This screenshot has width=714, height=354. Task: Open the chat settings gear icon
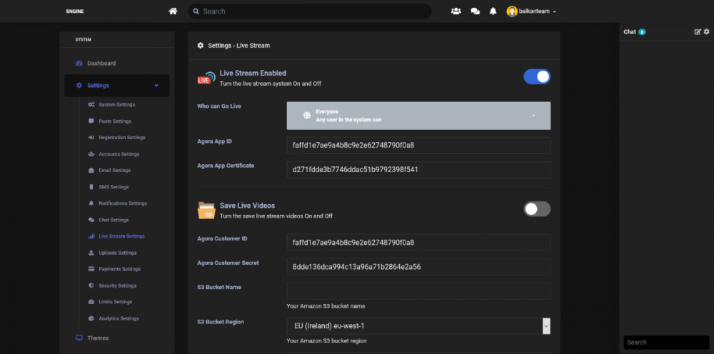tap(707, 32)
